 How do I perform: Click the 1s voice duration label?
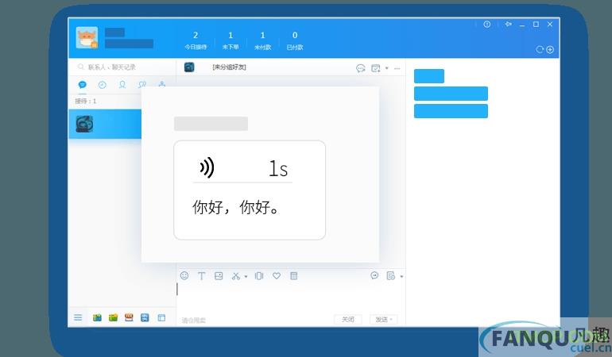click(x=278, y=169)
